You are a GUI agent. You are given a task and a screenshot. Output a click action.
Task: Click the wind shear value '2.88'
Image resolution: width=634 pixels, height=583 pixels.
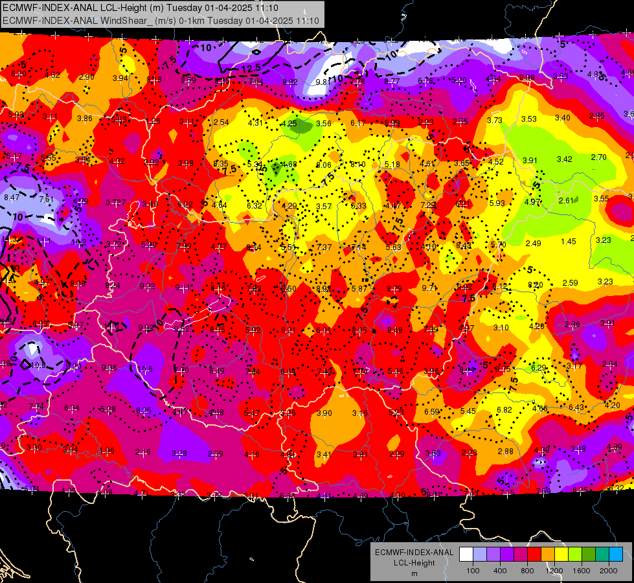tap(505, 451)
